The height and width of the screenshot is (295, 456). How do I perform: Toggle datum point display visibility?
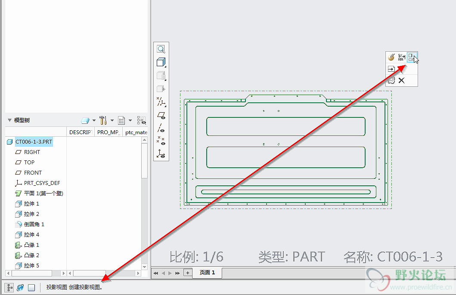coord(161,141)
